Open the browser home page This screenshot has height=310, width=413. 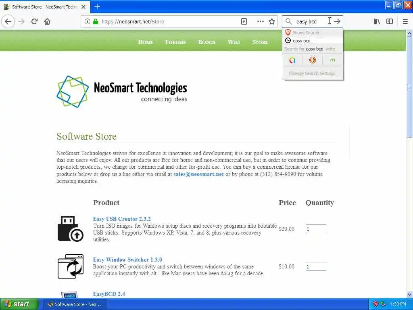pyautogui.click(x=47, y=21)
